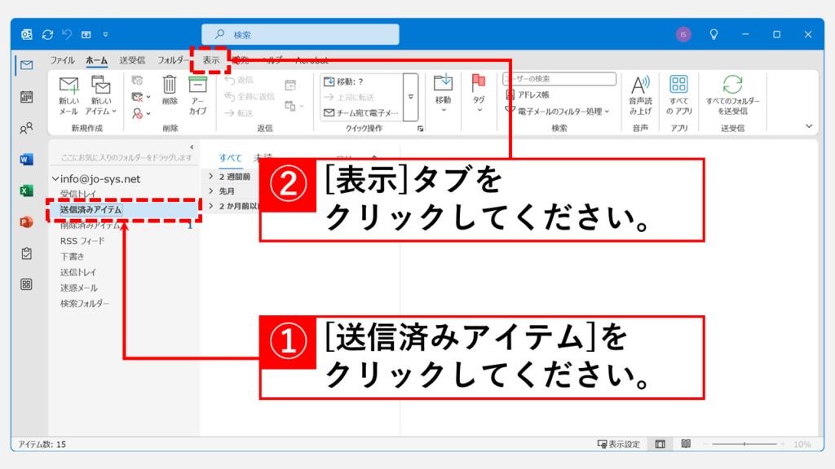The height and width of the screenshot is (469, 835).
Task: Open the アドレス帳 address book
Action: click(528, 94)
